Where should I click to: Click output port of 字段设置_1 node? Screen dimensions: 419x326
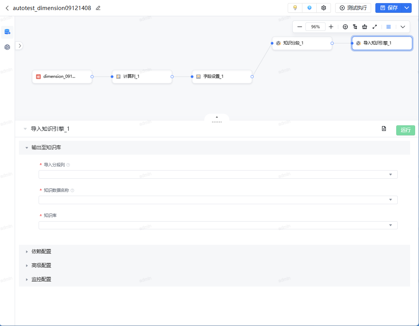252,77
